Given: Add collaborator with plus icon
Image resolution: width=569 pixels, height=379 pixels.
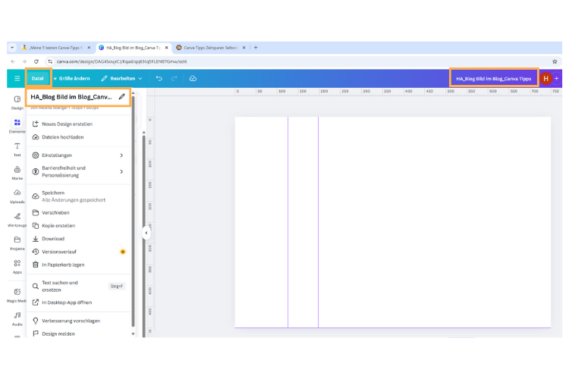Looking at the screenshot, I should pos(557,78).
